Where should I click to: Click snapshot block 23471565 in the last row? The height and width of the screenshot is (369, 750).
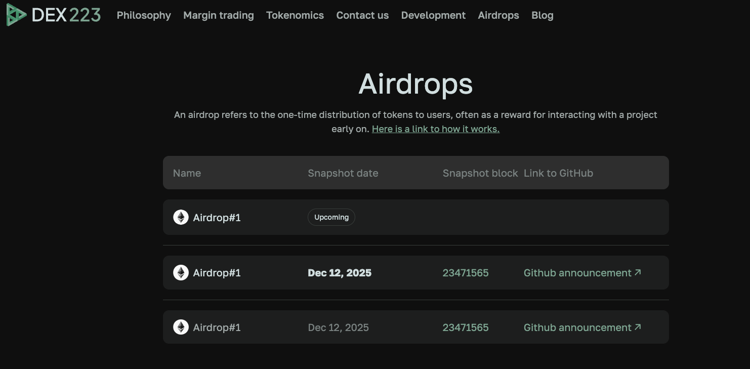coord(466,327)
